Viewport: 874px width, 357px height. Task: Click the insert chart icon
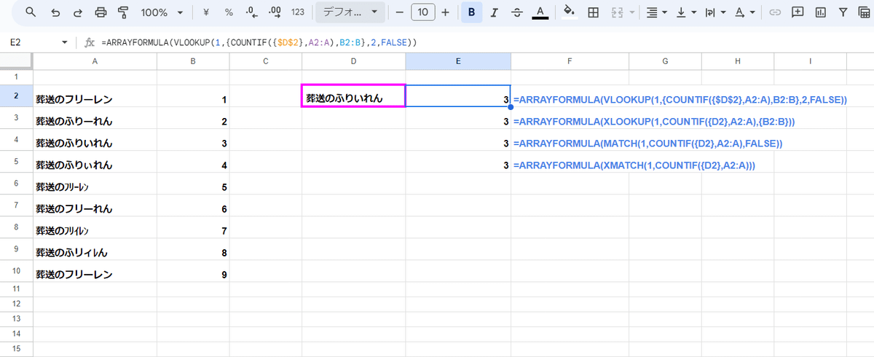click(821, 12)
